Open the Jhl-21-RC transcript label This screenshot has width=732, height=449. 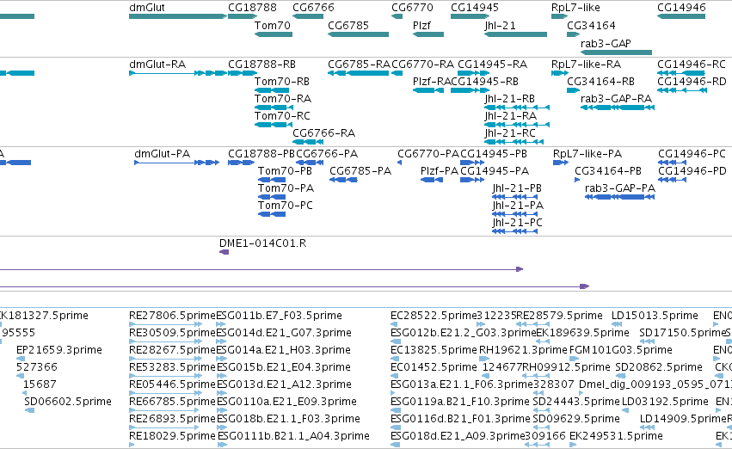(x=510, y=133)
